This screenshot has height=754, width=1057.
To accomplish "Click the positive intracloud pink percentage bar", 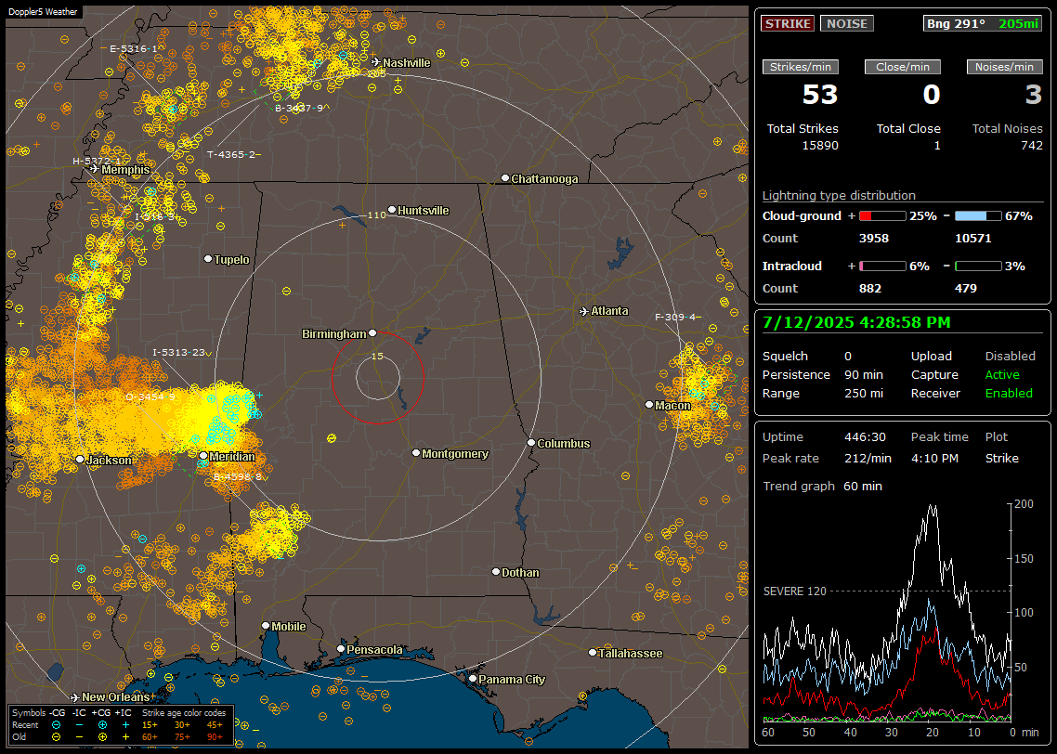I will point(882,266).
